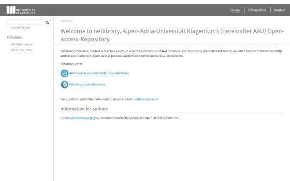Image resolution: width=290 pixels, height=181 pixels.
Task: Open AAU Open-Access and students' publications link
Action: (x=99, y=73)
